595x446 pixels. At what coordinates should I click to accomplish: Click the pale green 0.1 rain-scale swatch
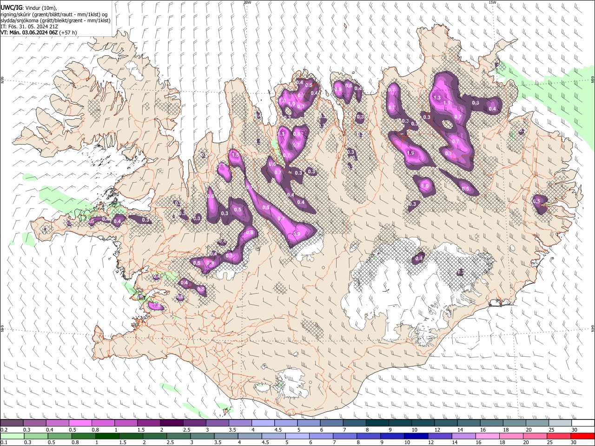coord(12,436)
